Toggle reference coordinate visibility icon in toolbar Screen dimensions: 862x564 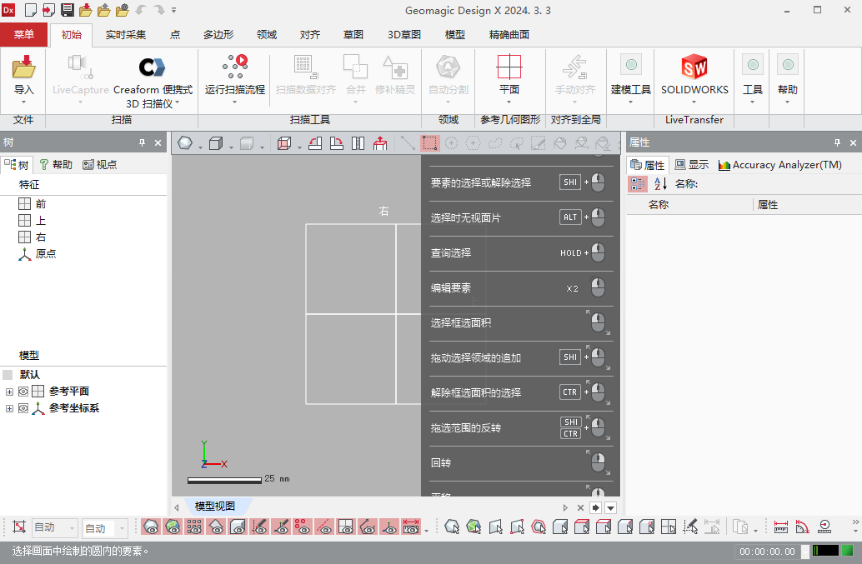pyautogui.click(x=389, y=527)
